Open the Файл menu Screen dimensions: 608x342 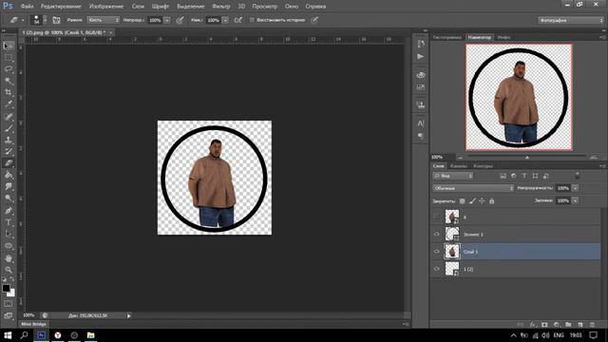coord(27,7)
